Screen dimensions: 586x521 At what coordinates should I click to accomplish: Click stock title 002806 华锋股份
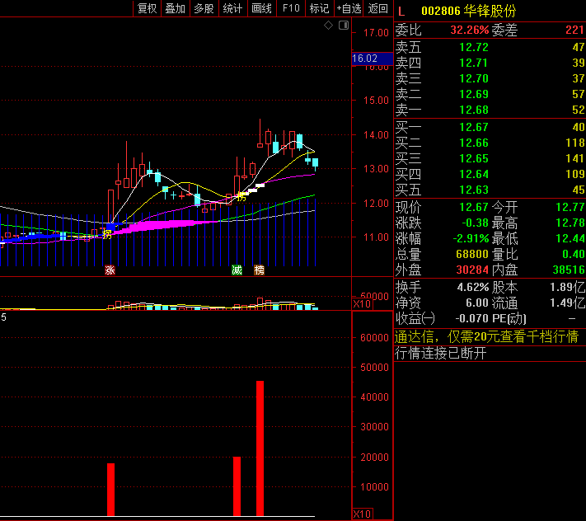click(x=468, y=11)
